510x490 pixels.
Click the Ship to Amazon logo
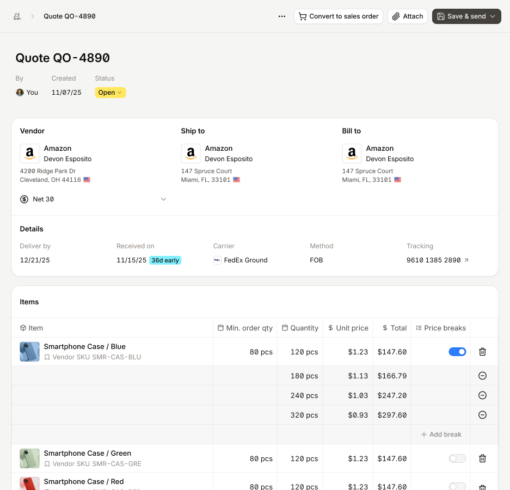pyautogui.click(x=191, y=153)
